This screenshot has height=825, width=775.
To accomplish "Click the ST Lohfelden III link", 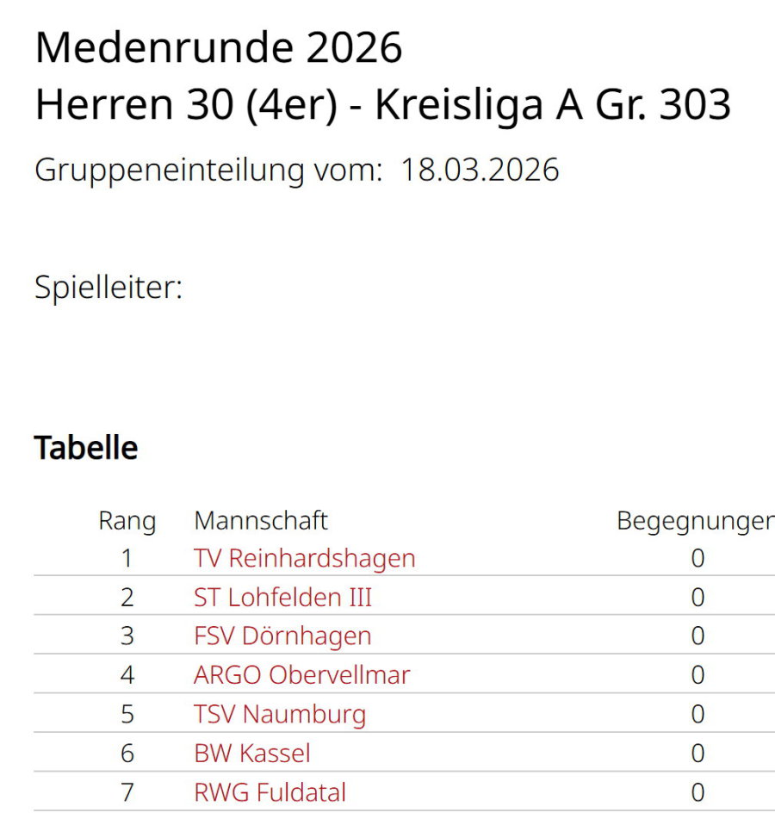I will (x=283, y=597).
